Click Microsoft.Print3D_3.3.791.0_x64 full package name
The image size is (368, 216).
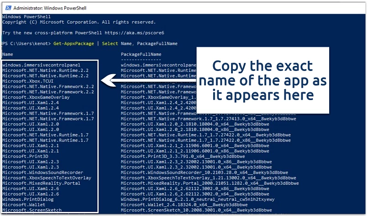click(x=183, y=156)
